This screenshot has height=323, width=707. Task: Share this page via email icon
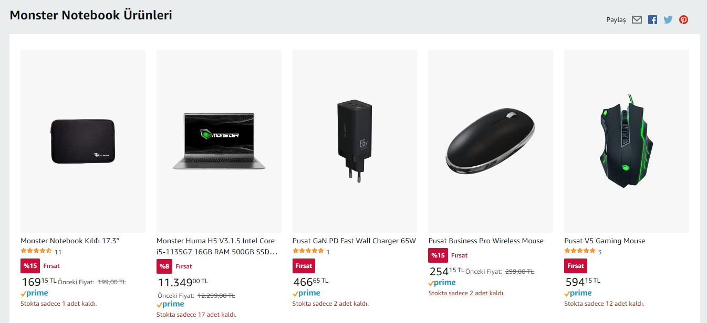point(637,20)
